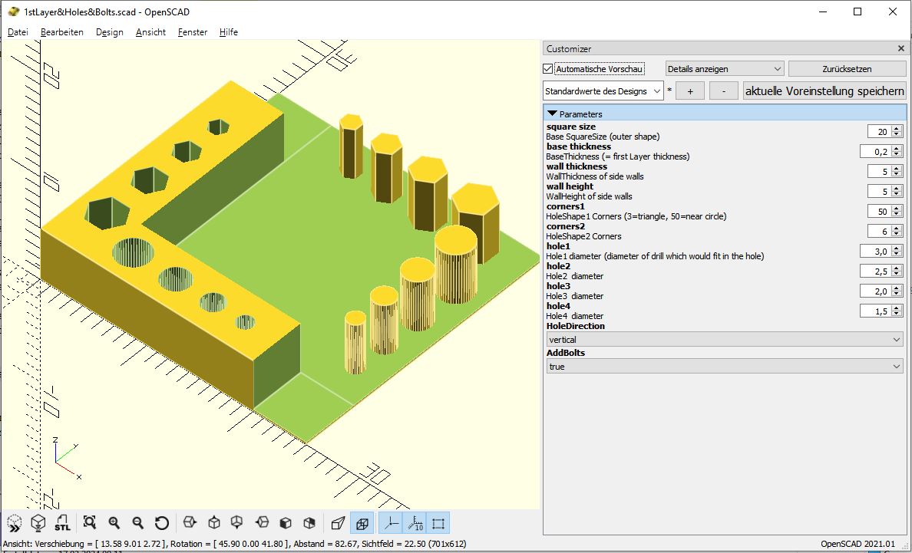Click the Preview icon in viewport toolbar
This screenshot has width=912, height=553.
coord(15,523)
